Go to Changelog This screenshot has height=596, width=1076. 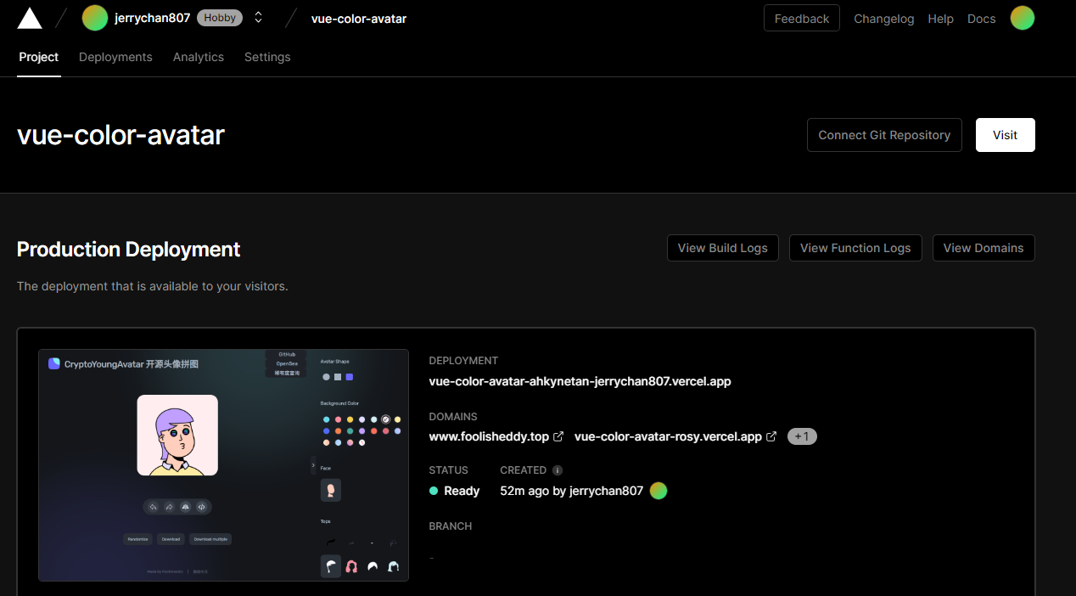[x=884, y=19]
